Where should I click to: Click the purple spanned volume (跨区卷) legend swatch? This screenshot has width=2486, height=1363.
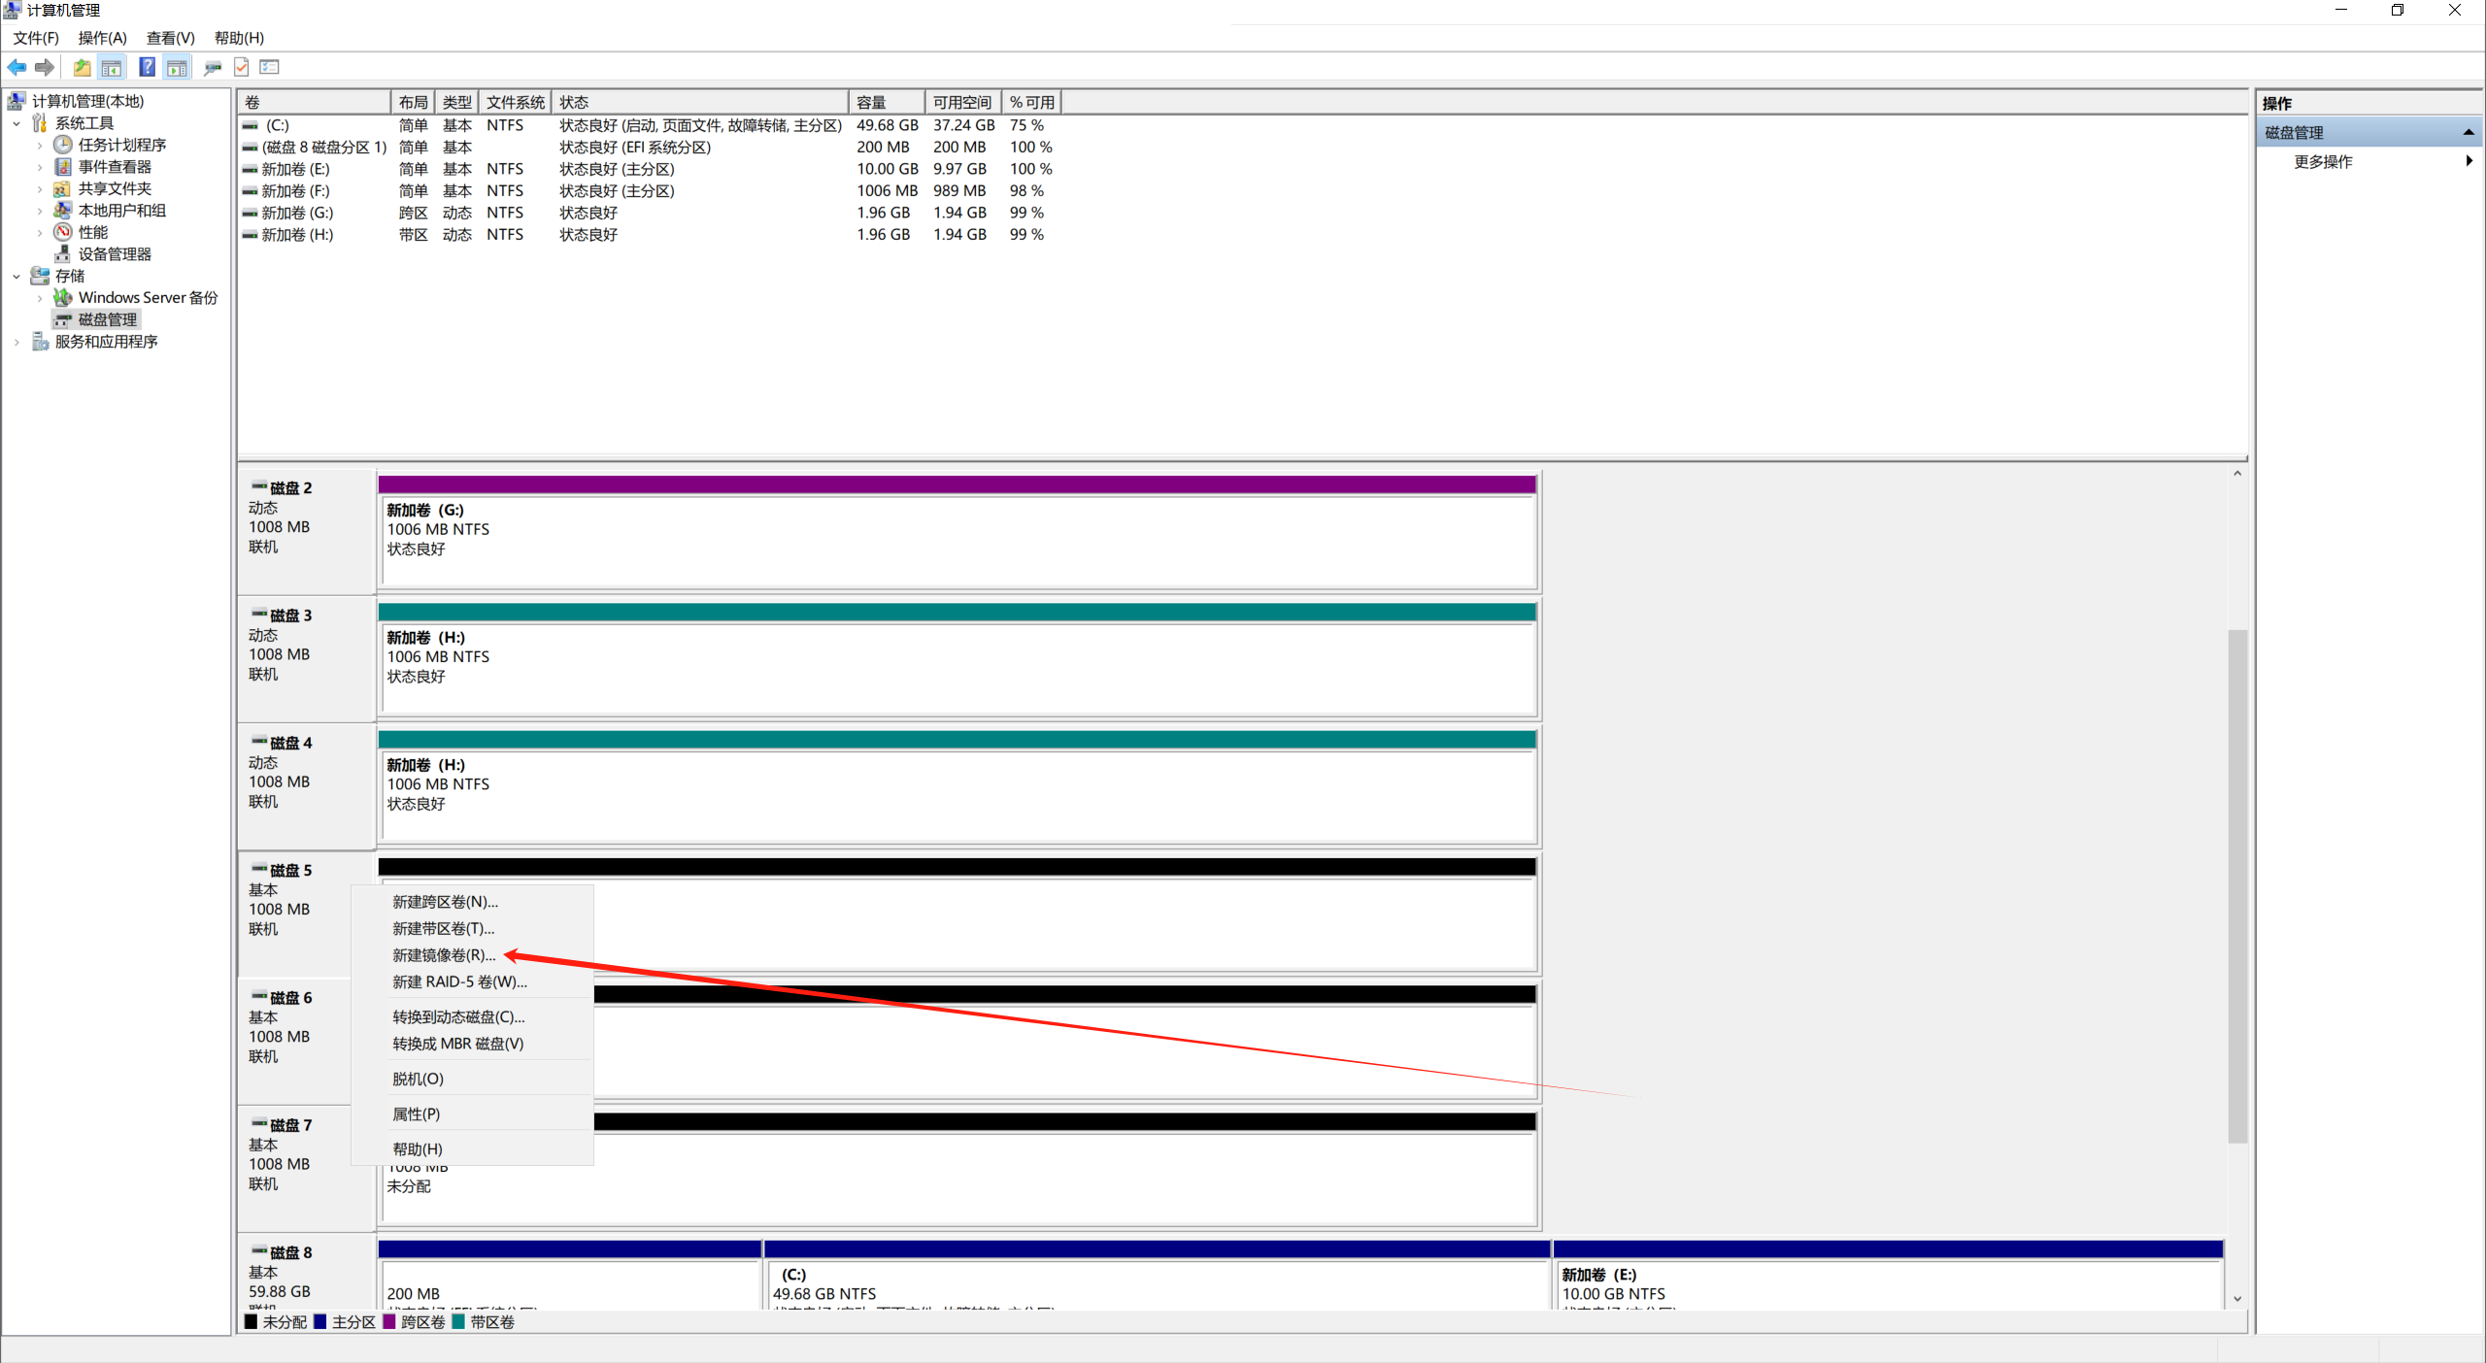tap(389, 1321)
